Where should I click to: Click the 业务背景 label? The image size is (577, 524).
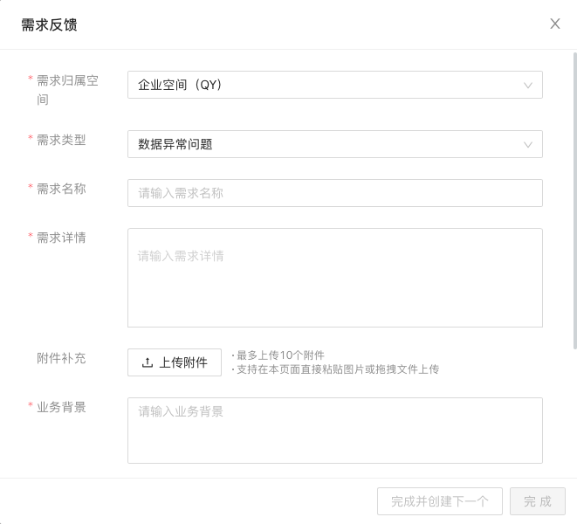coord(61,407)
